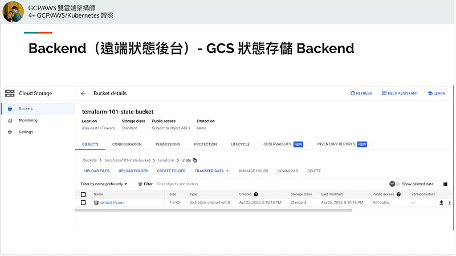
Task: Open the default.tfstate file link
Action: point(112,203)
